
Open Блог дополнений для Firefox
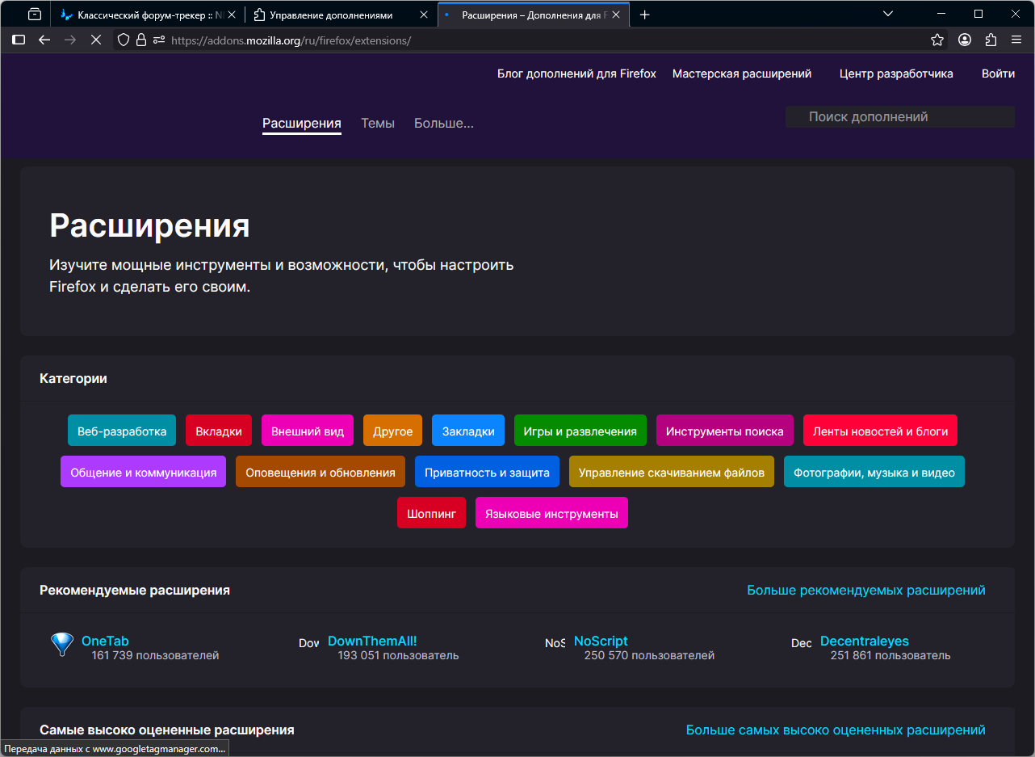point(576,74)
